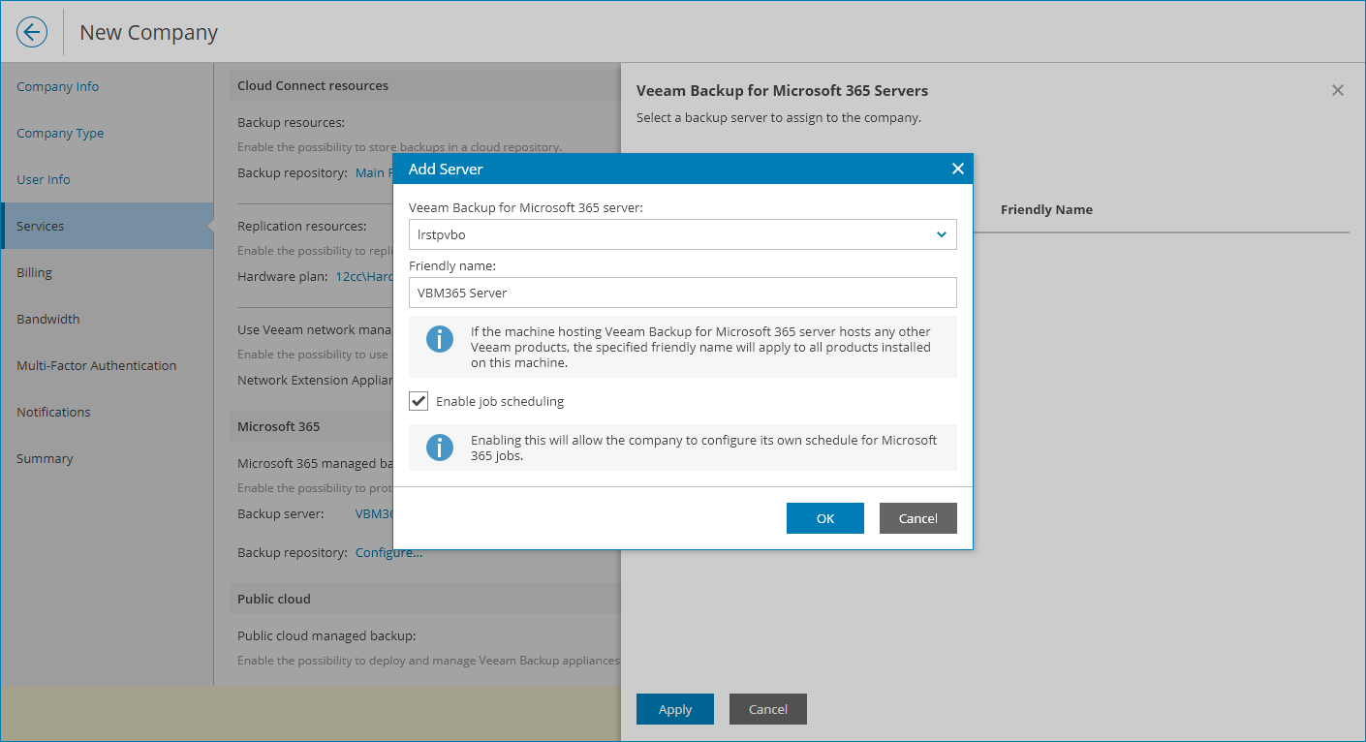The width and height of the screenshot is (1366, 742).
Task: Click the Microsoft 365 section heading
Action: pyautogui.click(x=279, y=426)
